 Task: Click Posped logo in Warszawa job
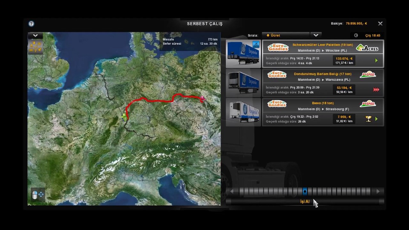pos(368,74)
